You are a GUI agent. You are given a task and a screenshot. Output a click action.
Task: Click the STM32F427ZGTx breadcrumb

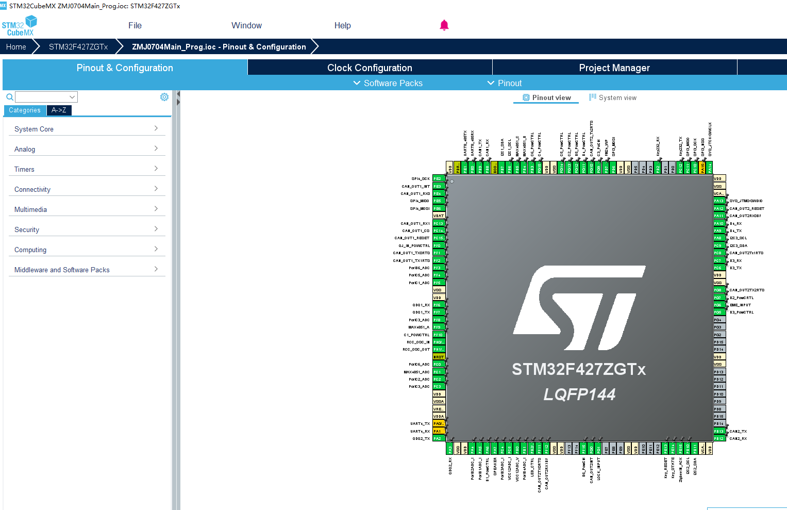pyautogui.click(x=78, y=47)
